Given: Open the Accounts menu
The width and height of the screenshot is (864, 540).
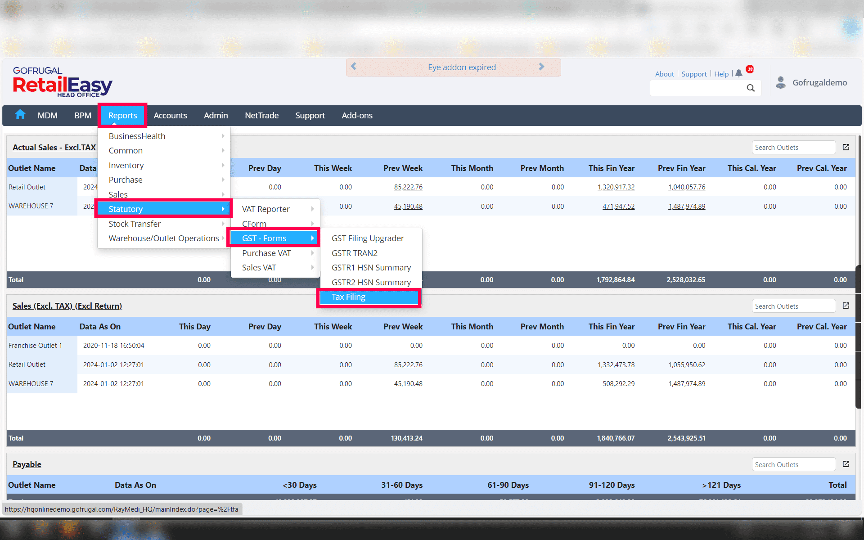Looking at the screenshot, I should 170,115.
